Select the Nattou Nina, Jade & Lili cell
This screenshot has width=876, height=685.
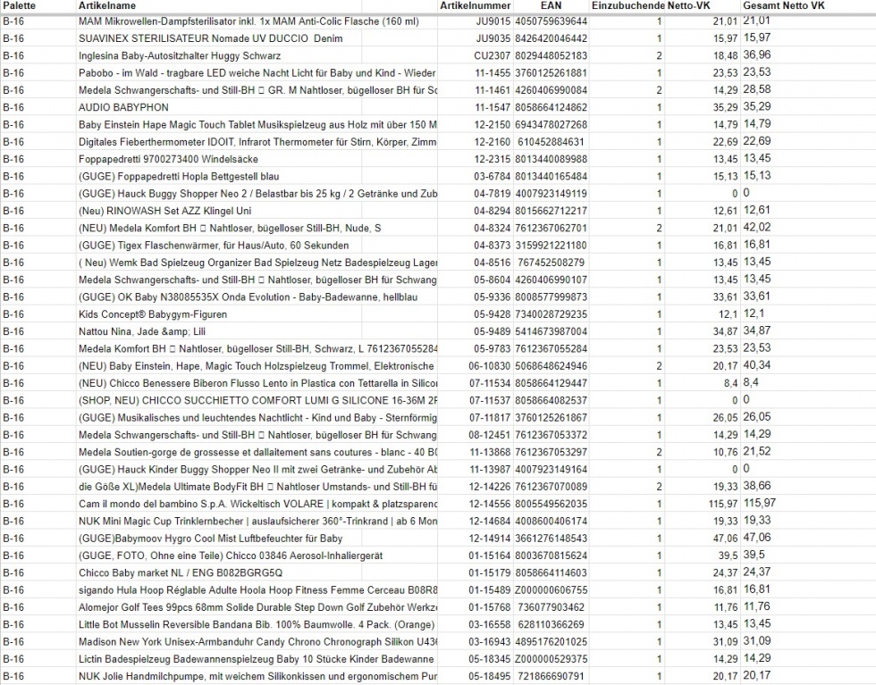click(x=142, y=331)
